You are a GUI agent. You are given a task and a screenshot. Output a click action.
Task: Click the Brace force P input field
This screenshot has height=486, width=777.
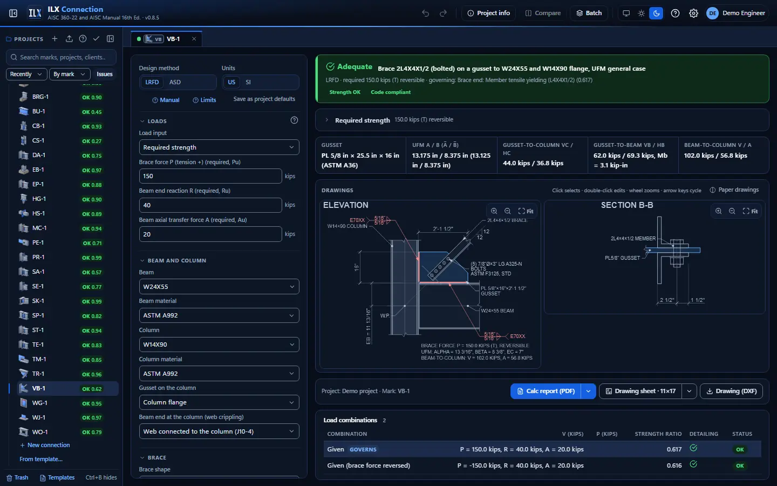[210, 176]
